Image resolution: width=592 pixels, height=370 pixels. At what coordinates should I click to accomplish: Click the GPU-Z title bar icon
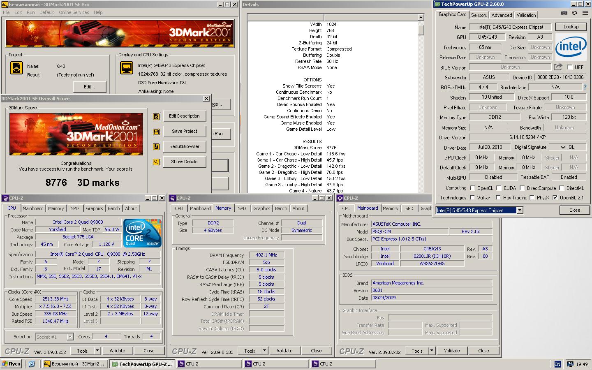click(437, 5)
